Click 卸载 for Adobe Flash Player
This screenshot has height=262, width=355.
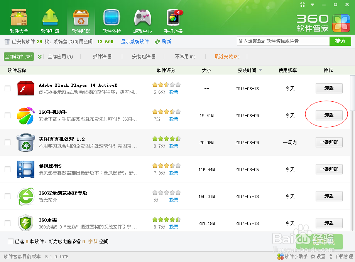pos(329,88)
